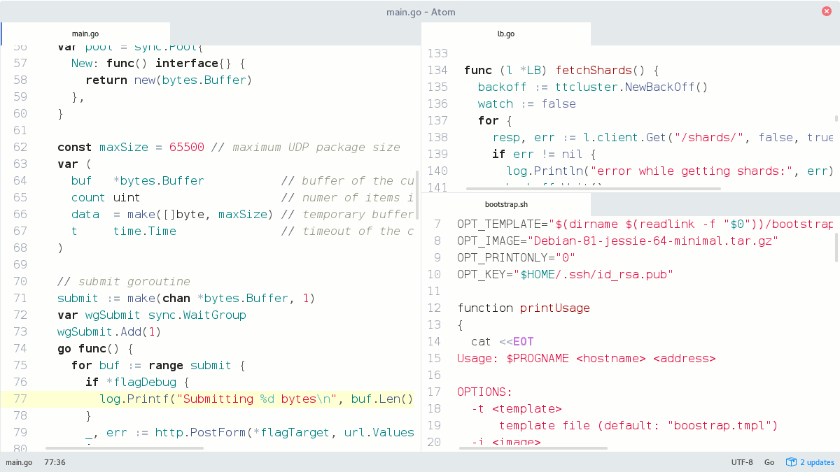Switch to the main.go tab
Screen dimensions: 840x472
pos(85,34)
